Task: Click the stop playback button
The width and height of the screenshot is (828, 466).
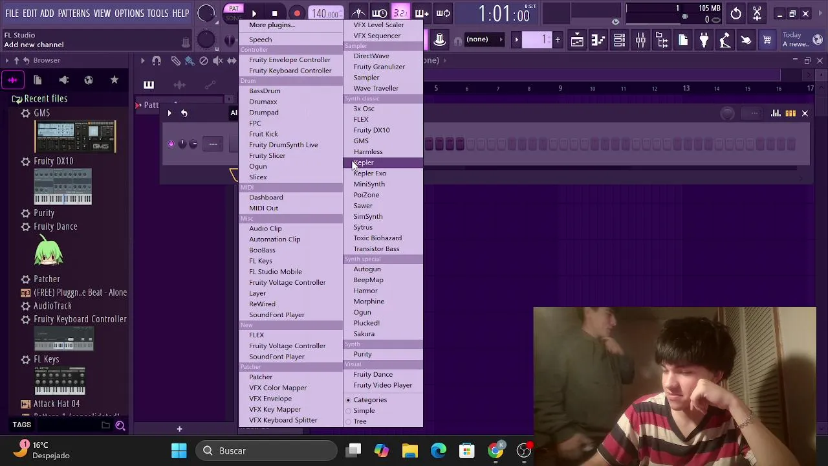Action: click(x=274, y=14)
